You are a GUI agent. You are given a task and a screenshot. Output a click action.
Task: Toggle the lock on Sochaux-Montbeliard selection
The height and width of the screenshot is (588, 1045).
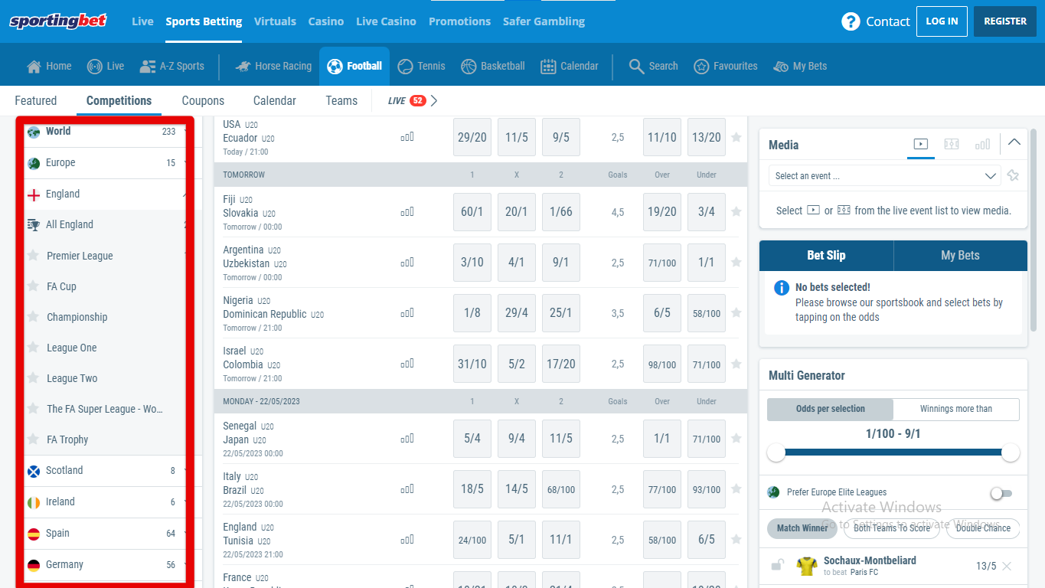coord(777,566)
